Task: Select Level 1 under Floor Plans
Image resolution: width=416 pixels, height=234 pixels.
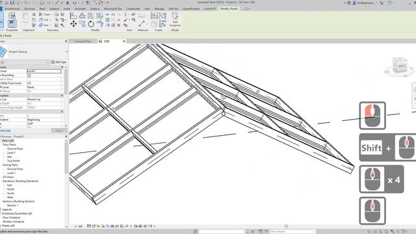Action: point(11,153)
